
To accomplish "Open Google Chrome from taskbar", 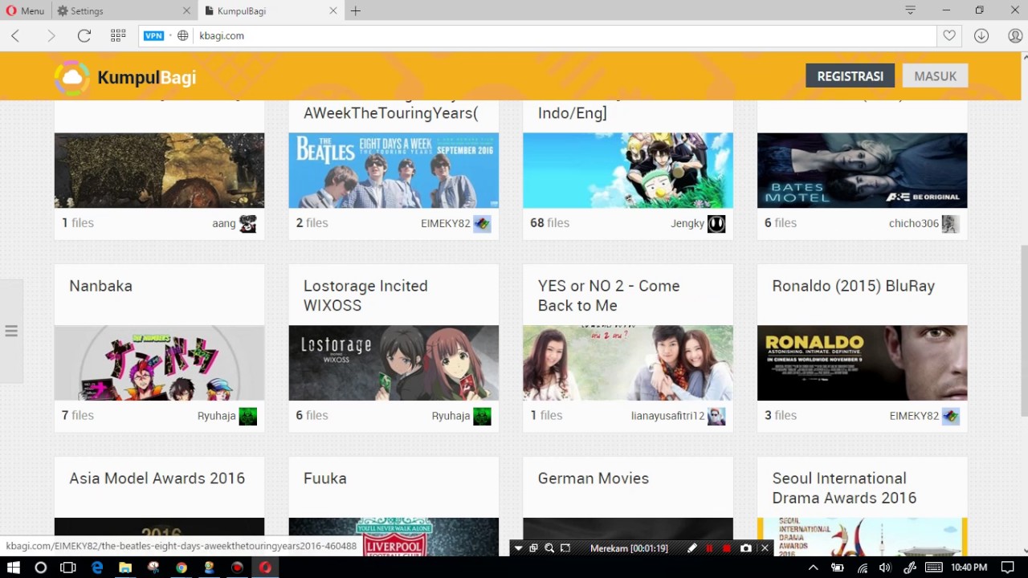I will coord(182,567).
